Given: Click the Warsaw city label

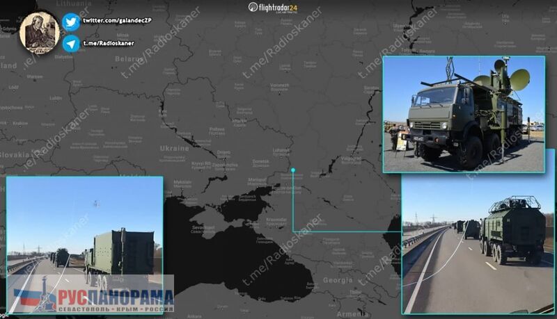Looking at the screenshot, I should pyautogui.click(x=34, y=76).
